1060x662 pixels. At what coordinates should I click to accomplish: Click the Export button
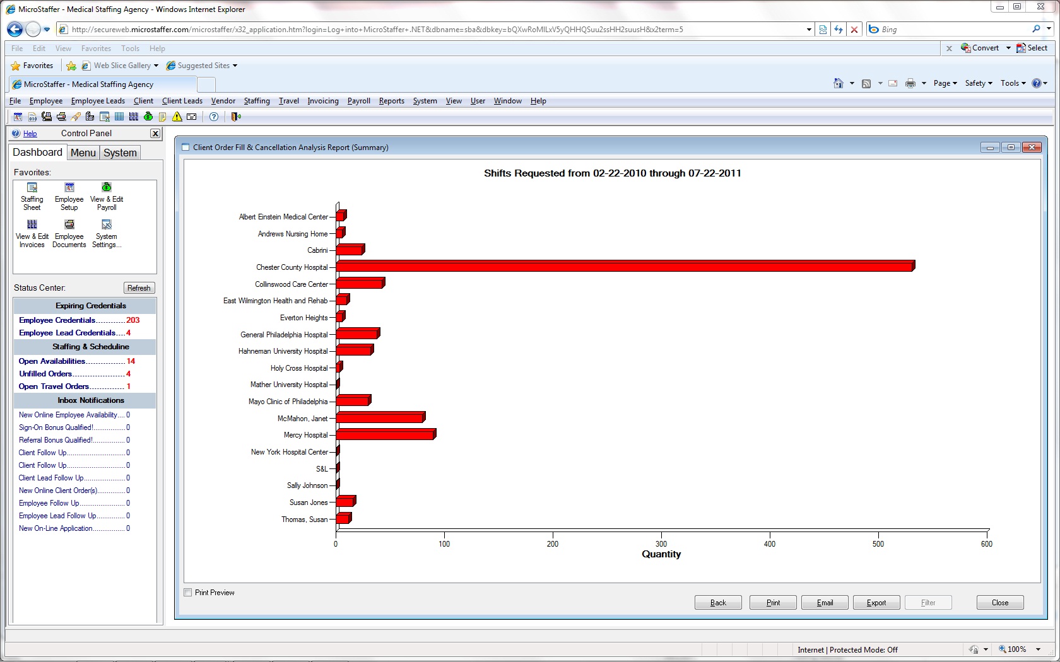[x=876, y=603]
